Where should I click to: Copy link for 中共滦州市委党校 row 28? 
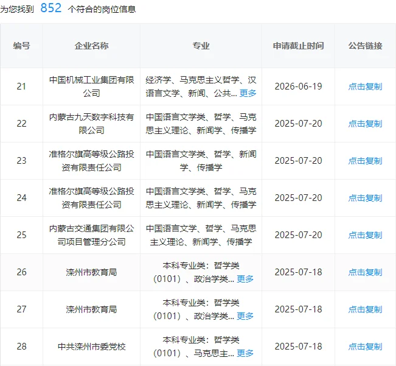365,347
